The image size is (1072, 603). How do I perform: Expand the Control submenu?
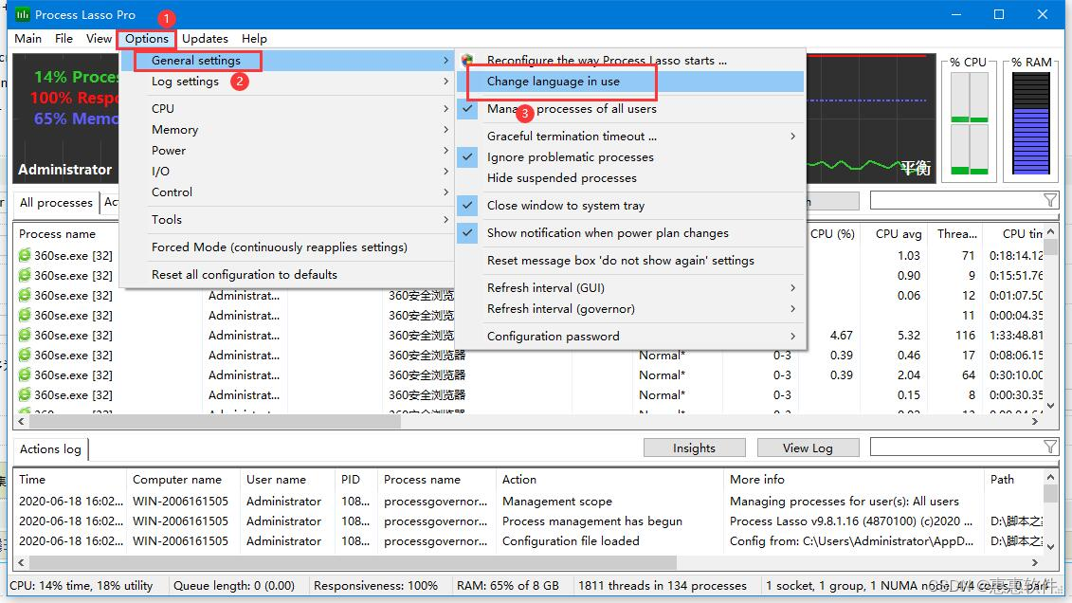(x=286, y=192)
